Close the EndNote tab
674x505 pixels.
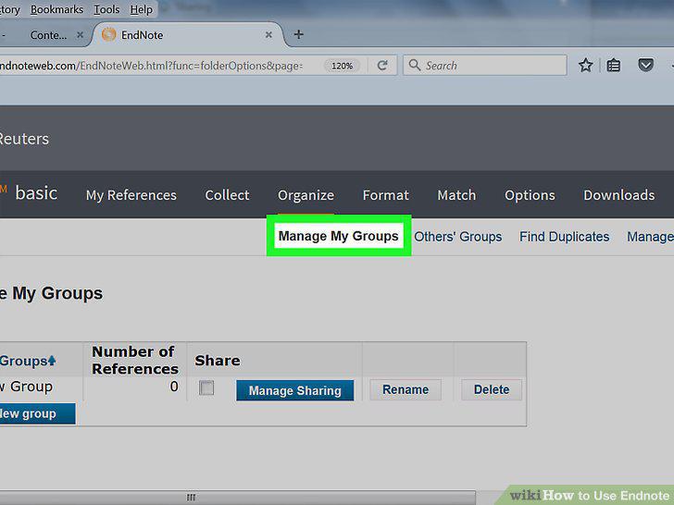[x=268, y=35]
